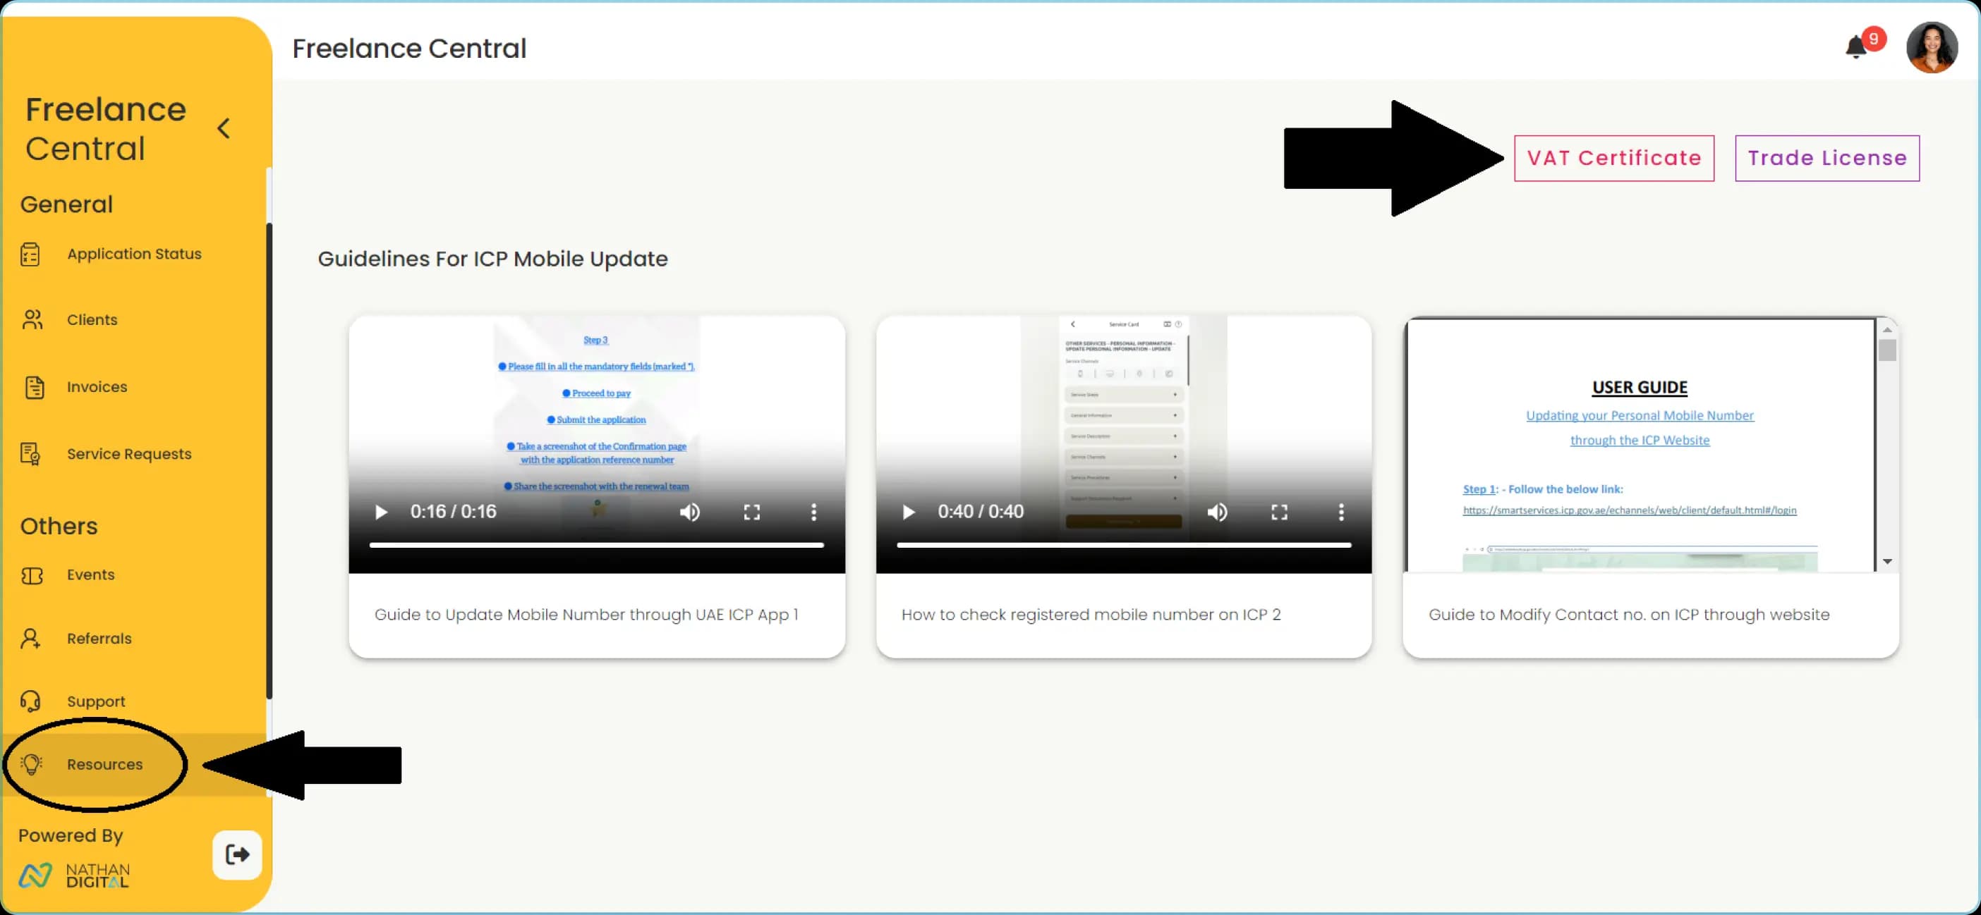
Task: Open the Events page
Action: tap(91, 575)
